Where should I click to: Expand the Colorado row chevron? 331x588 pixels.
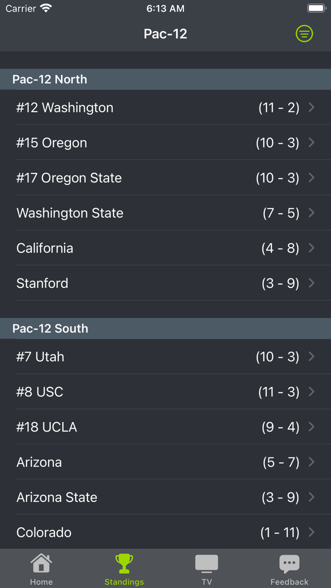click(x=312, y=532)
